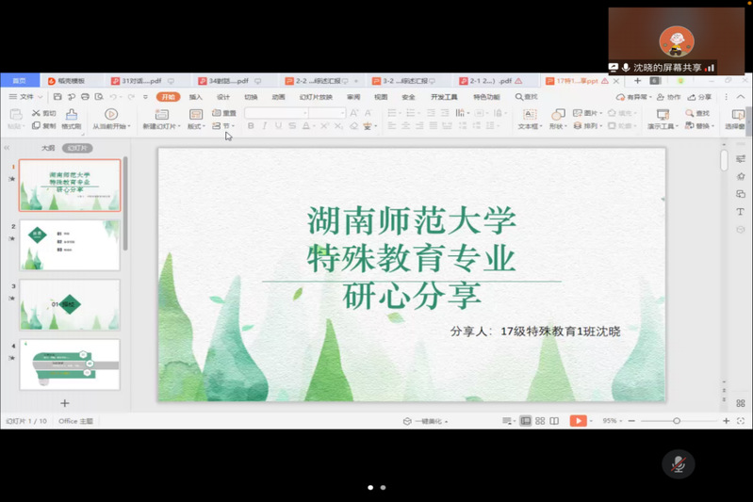Expand the Layout (版式) dropdown
753x502 pixels.
[195, 126]
